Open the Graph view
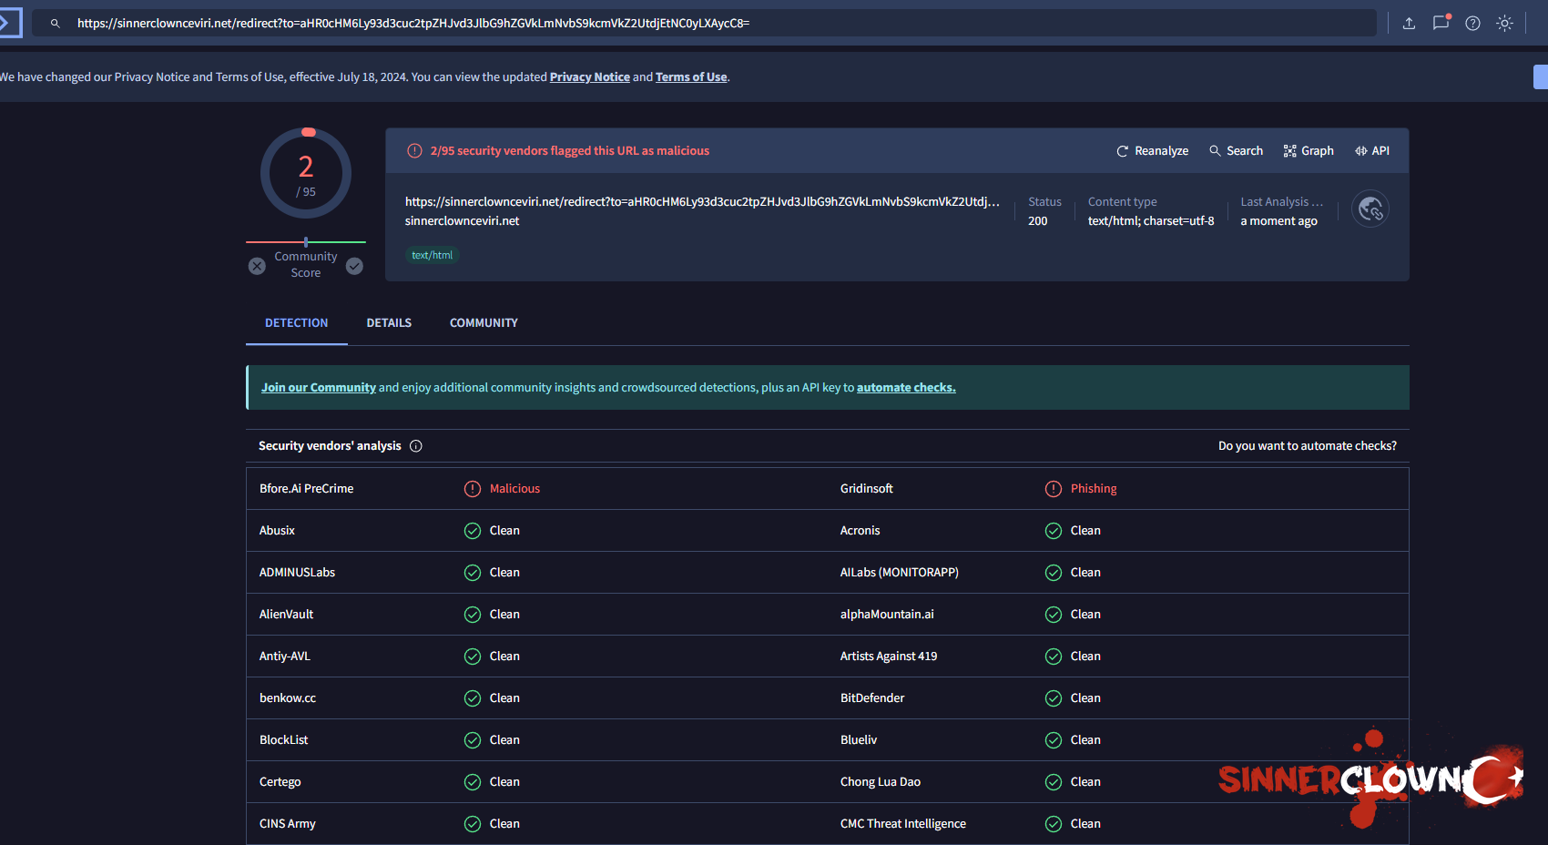Image resolution: width=1548 pixels, height=845 pixels. click(x=1309, y=151)
